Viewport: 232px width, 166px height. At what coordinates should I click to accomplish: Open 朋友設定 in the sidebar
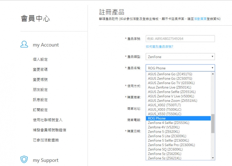[x=40, y=90]
